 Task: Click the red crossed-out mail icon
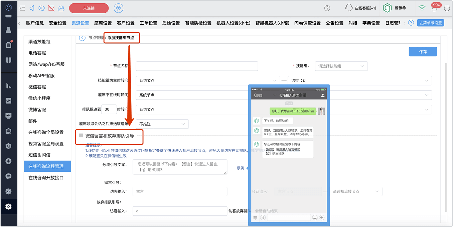(51, 8)
